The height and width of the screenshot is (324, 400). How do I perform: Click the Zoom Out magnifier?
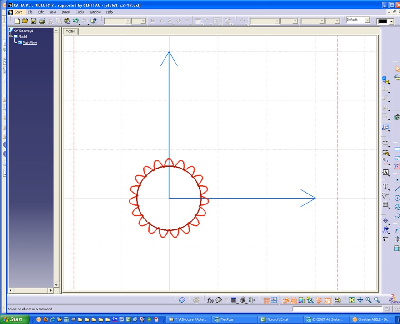pyautogui.click(x=377, y=300)
